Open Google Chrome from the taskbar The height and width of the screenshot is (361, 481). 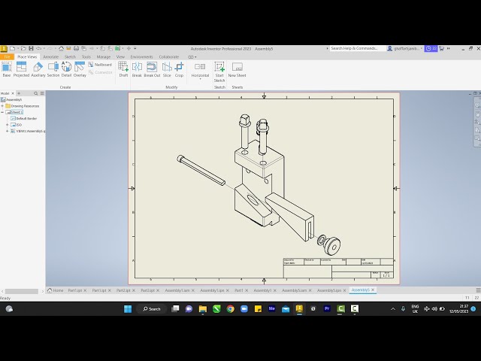coord(231,309)
